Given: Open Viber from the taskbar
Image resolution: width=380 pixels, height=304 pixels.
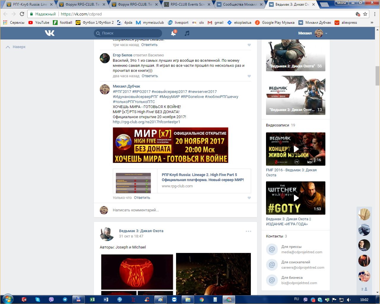Looking at the screenshot, I should click(51, 300).
